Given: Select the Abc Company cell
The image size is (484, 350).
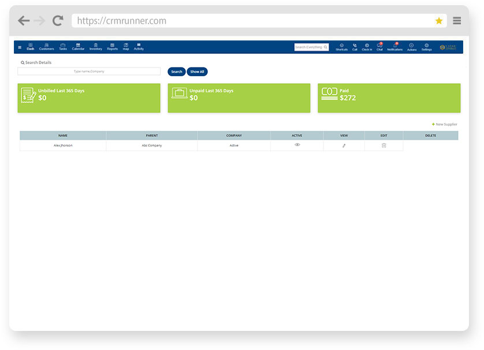Looking at the screenshot, I should pyautogui.click(x=151, y=146).
